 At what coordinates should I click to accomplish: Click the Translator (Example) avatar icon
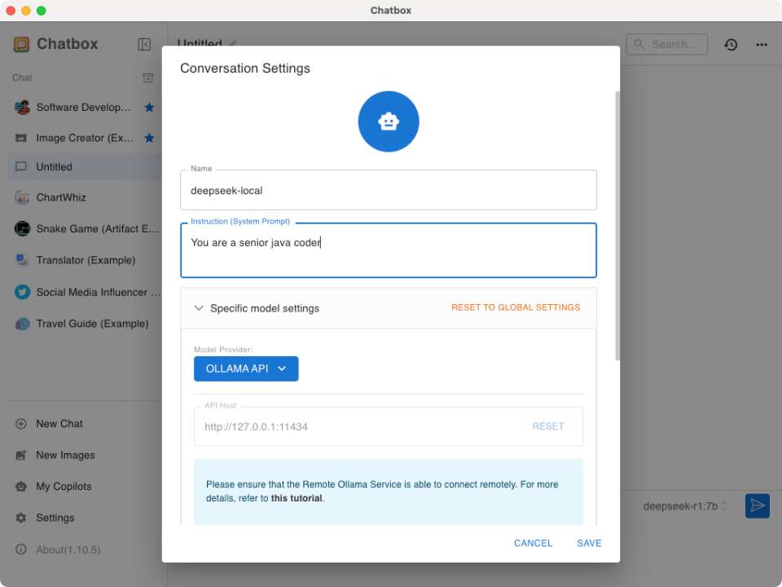click(x=22, y=260)
